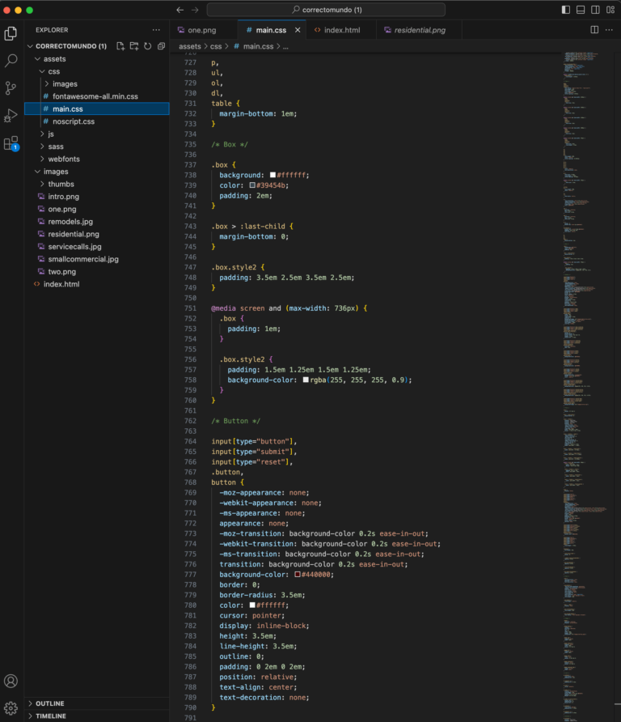Expand the images folder under assets/css
Screen dimensions: 621x722
pos(65,83)
